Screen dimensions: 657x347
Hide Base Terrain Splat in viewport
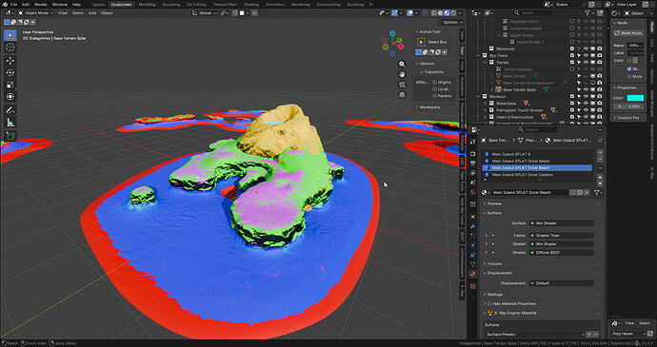tap(586, 89)
